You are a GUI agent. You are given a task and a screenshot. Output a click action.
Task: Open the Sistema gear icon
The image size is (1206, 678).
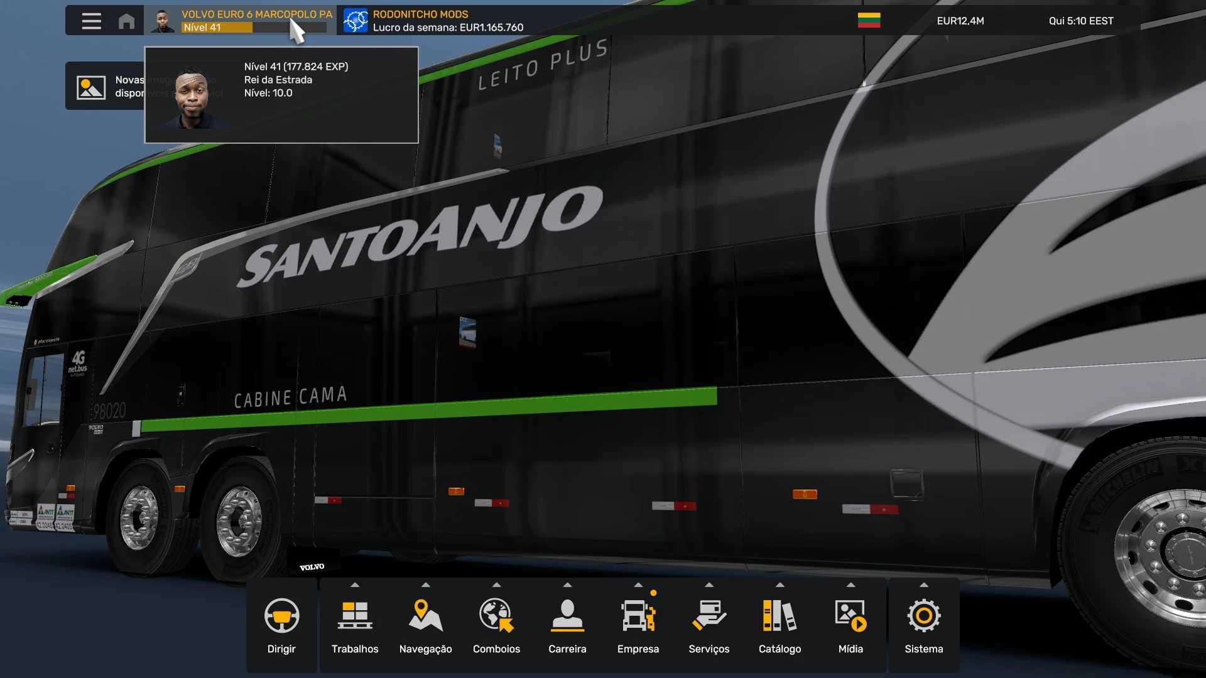(923, 615)
